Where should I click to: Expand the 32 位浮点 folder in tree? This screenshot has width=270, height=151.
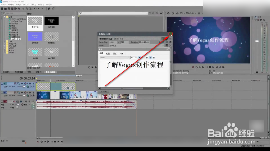point(5,44)
